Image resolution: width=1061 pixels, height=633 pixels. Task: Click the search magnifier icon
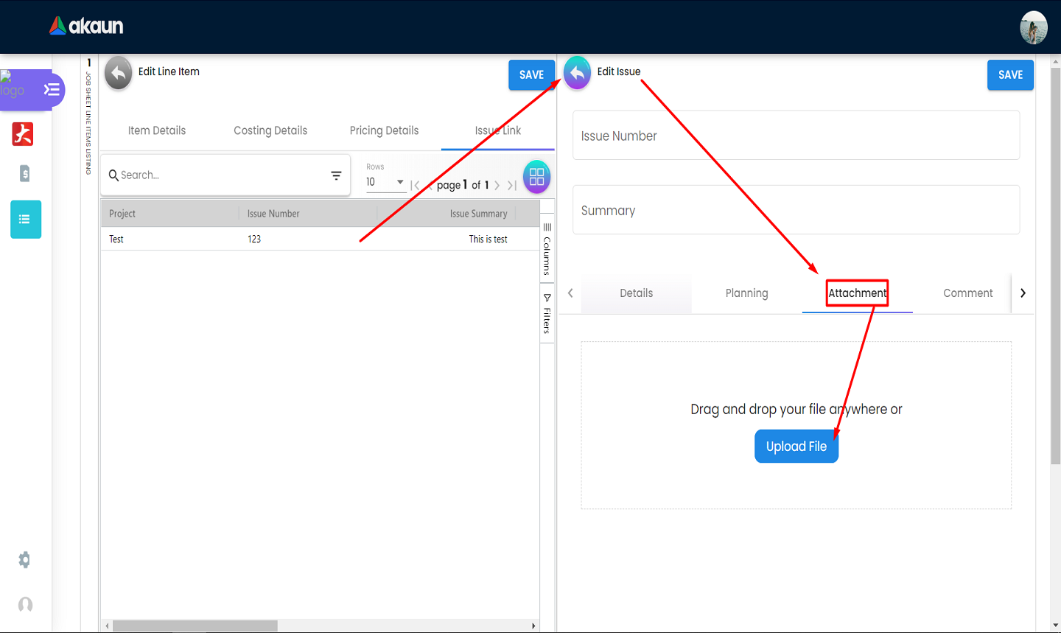click(x=113, y=175)
